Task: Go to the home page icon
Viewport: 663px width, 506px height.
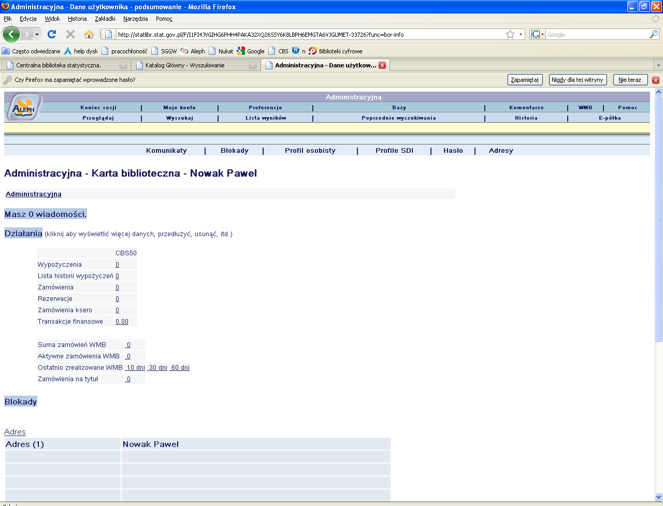Action: pos(89,34)
